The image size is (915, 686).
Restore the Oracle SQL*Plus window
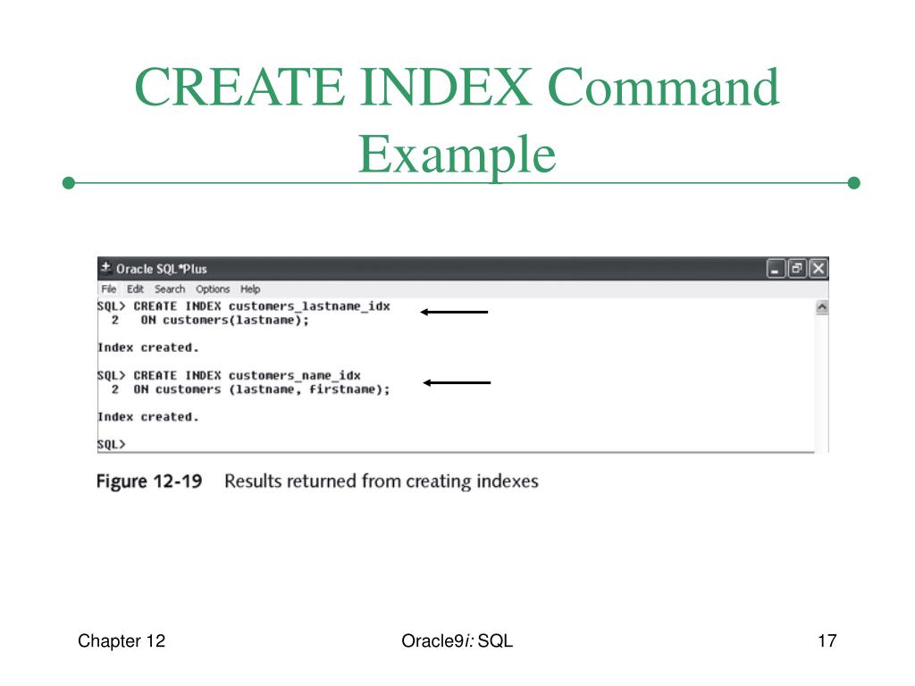796,269
